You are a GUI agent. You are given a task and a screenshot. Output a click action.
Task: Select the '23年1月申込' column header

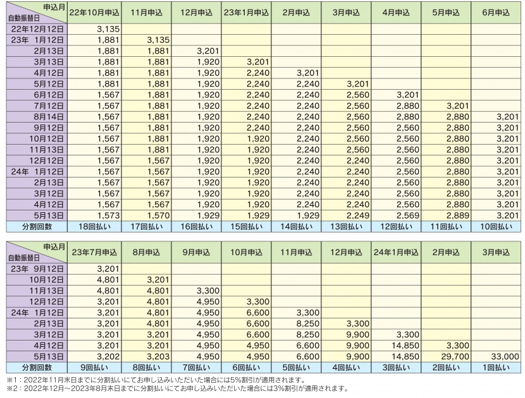[x=246, y=13]
